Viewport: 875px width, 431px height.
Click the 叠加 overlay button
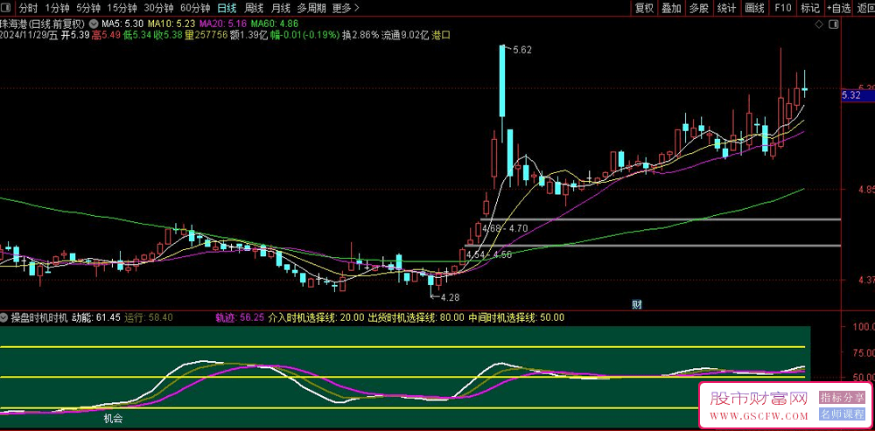pos(671,8)
